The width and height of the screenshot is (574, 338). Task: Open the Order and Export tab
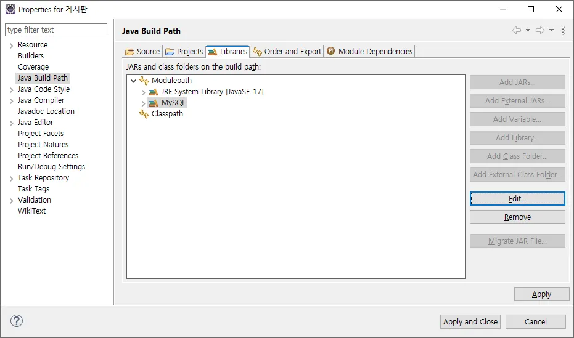(x=287, y=52)
